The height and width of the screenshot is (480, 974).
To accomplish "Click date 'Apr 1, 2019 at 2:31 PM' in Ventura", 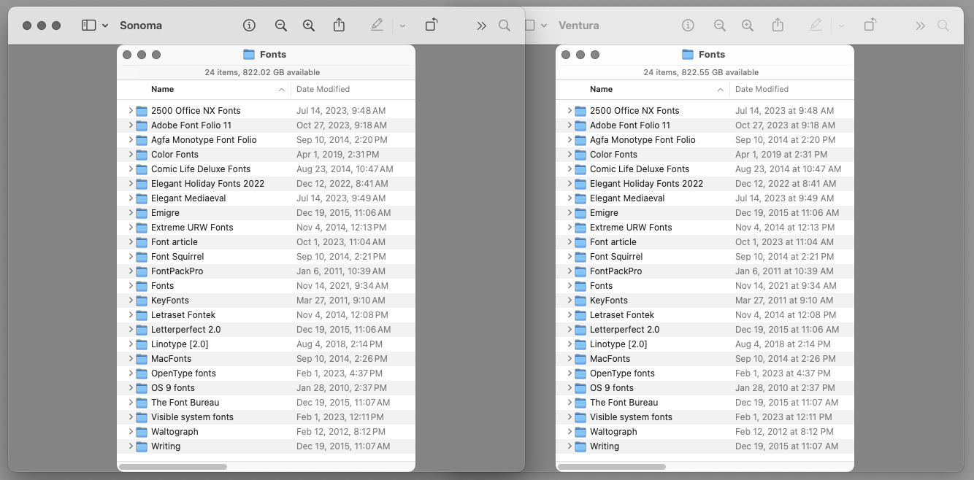I will 781,155.
